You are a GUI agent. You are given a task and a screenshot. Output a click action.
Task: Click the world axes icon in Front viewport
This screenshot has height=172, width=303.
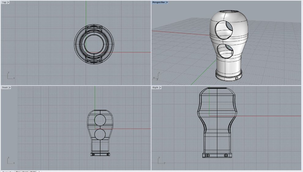coord(10,161)
